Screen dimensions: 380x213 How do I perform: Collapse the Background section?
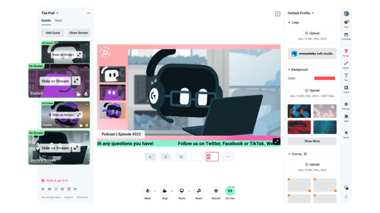[289, 70]
